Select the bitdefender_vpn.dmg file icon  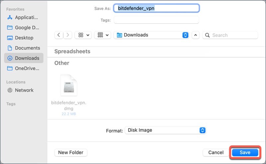click(69, 85)
